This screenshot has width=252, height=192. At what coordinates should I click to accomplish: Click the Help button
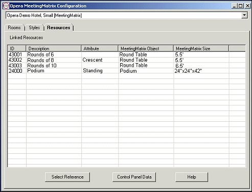(192, 177)
